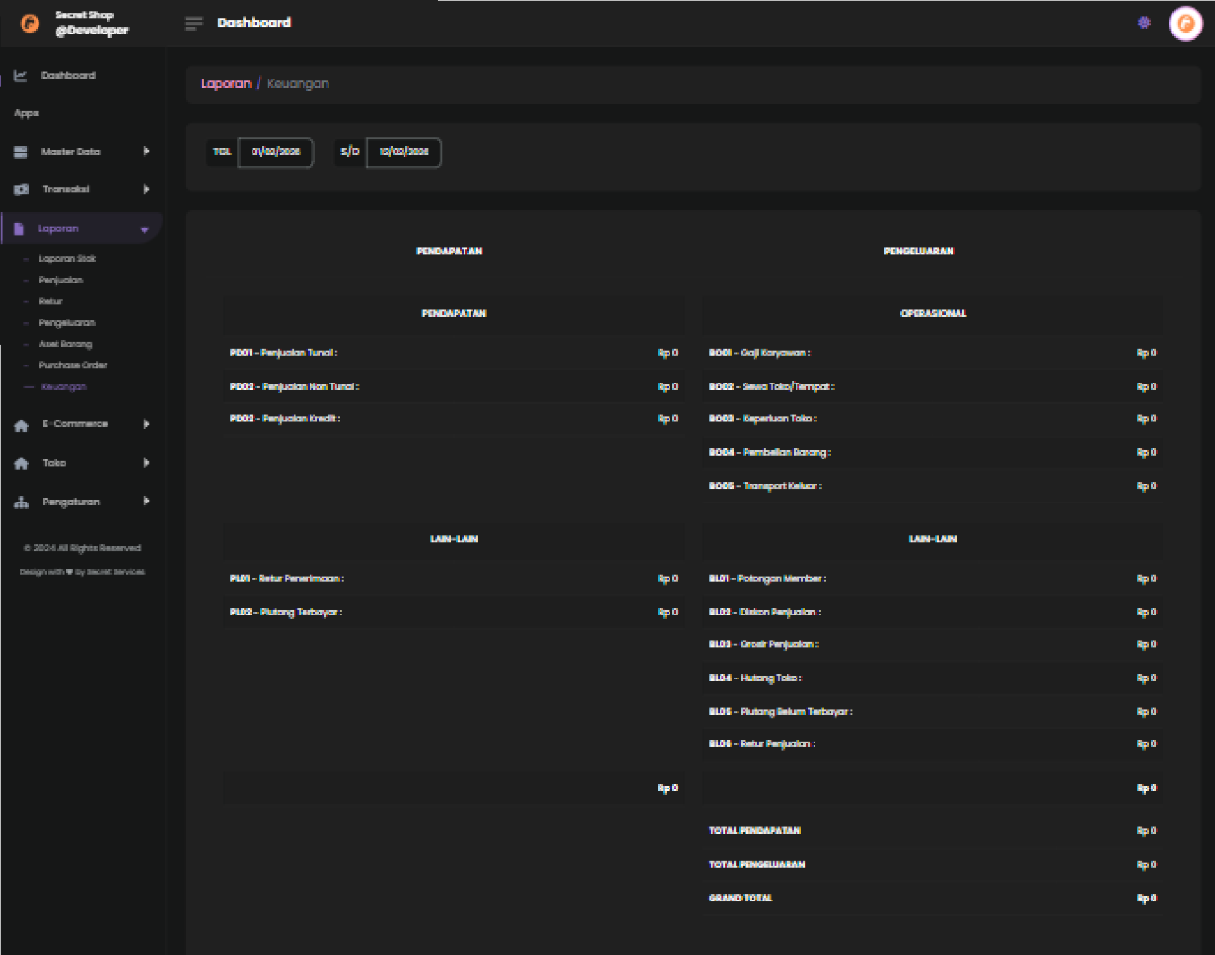1215x955 pixels.
Task: Click the Pengaturan sitemap icon
Action: [22, 502]
